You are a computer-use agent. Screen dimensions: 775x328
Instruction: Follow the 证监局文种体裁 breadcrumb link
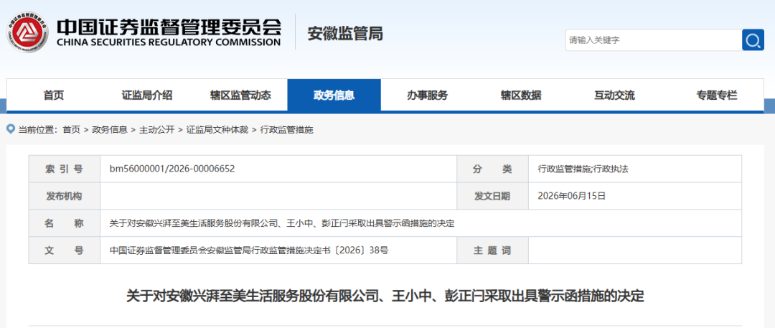[217, 130]
